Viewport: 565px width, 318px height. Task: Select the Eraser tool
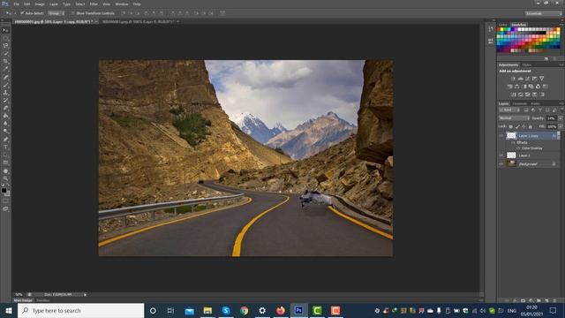(x=5, y=108)
